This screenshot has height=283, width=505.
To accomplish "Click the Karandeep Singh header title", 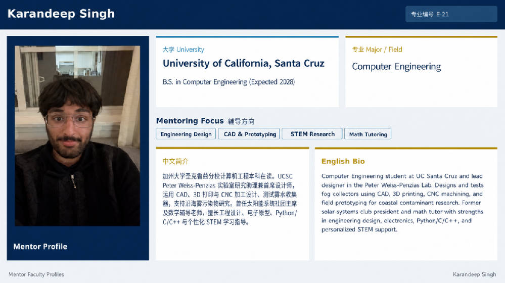I will pyautogui.click(x=61, y=14).
